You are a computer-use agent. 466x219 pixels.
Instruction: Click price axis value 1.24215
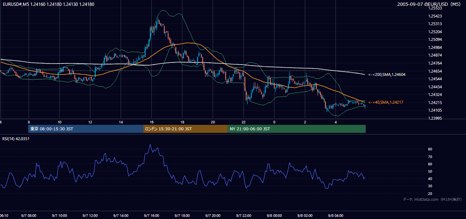(435, 103)
